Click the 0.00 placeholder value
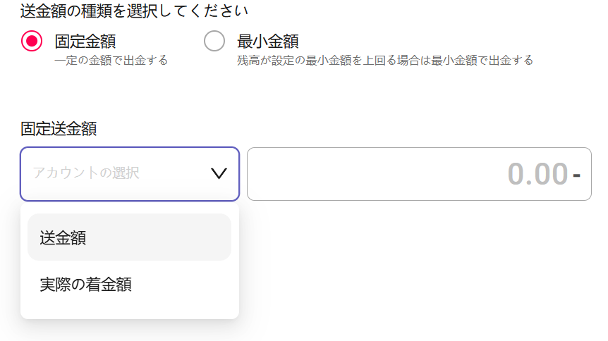608x341 pixels. (x=537, y=174)
